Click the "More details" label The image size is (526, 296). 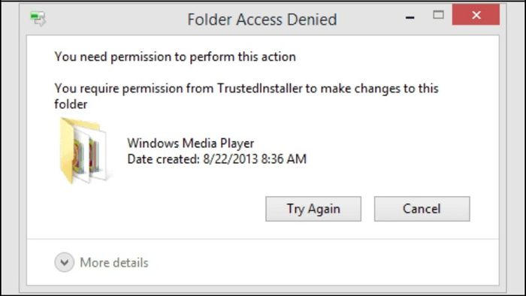pyautogui.click(x=114, y=262)
